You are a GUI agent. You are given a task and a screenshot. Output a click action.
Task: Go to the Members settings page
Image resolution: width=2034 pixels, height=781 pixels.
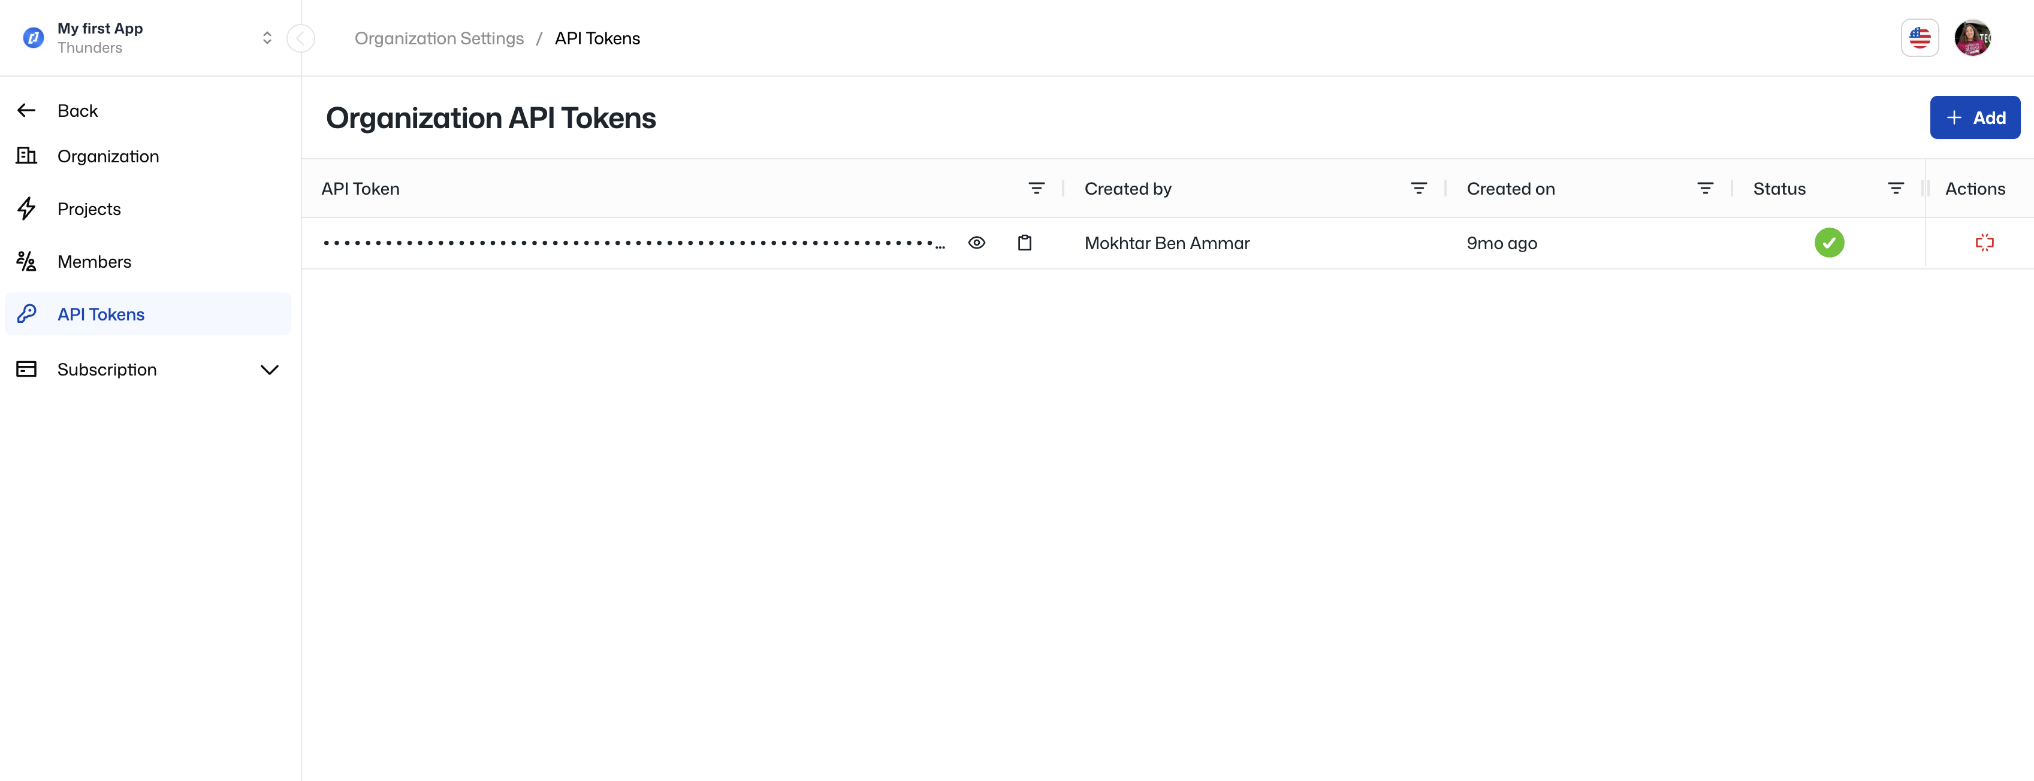pos(94,262)
